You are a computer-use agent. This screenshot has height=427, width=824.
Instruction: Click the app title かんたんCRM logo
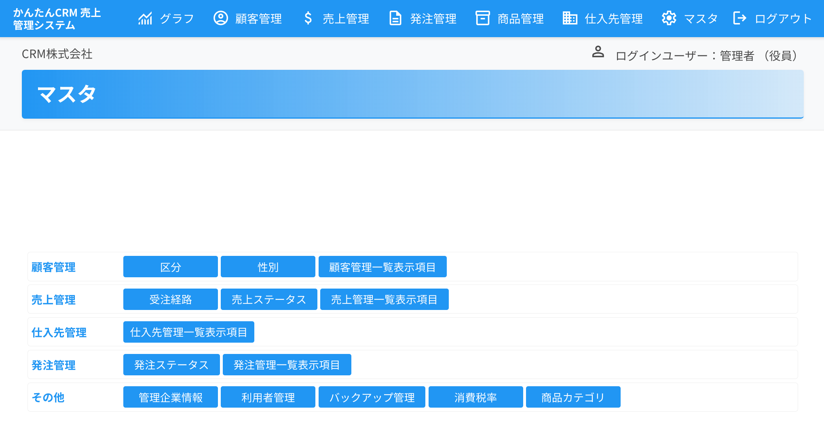[x=57, y=19]
